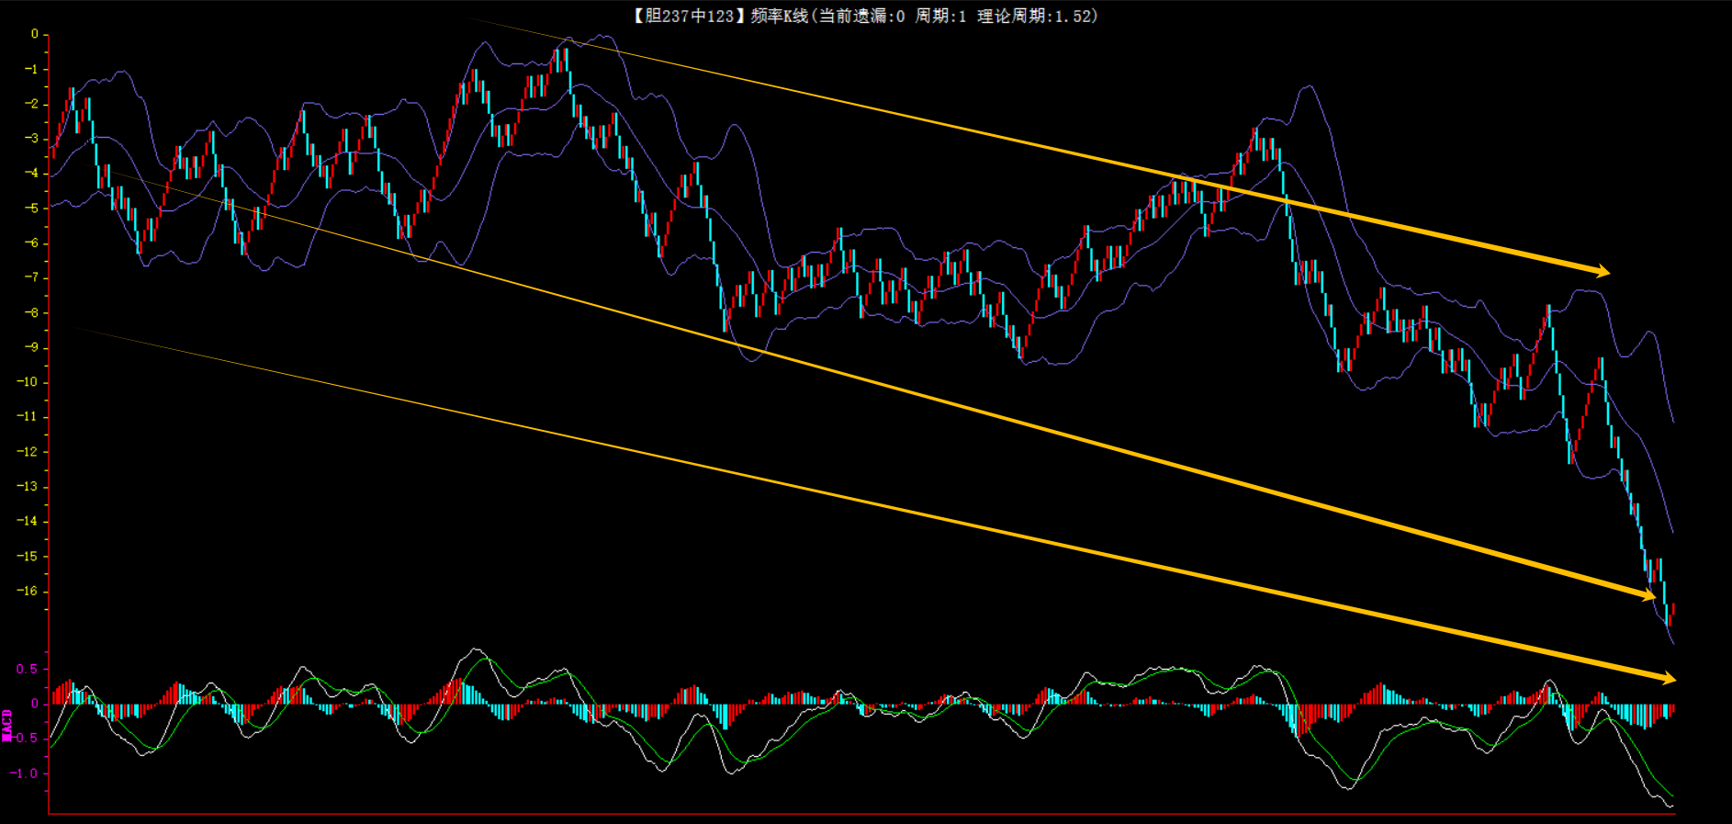Image resolution: width=1732 pixels, height=824 pixels.
Task: Click the "-1.0" label on the MACD axis
Action: click(25, 773)
